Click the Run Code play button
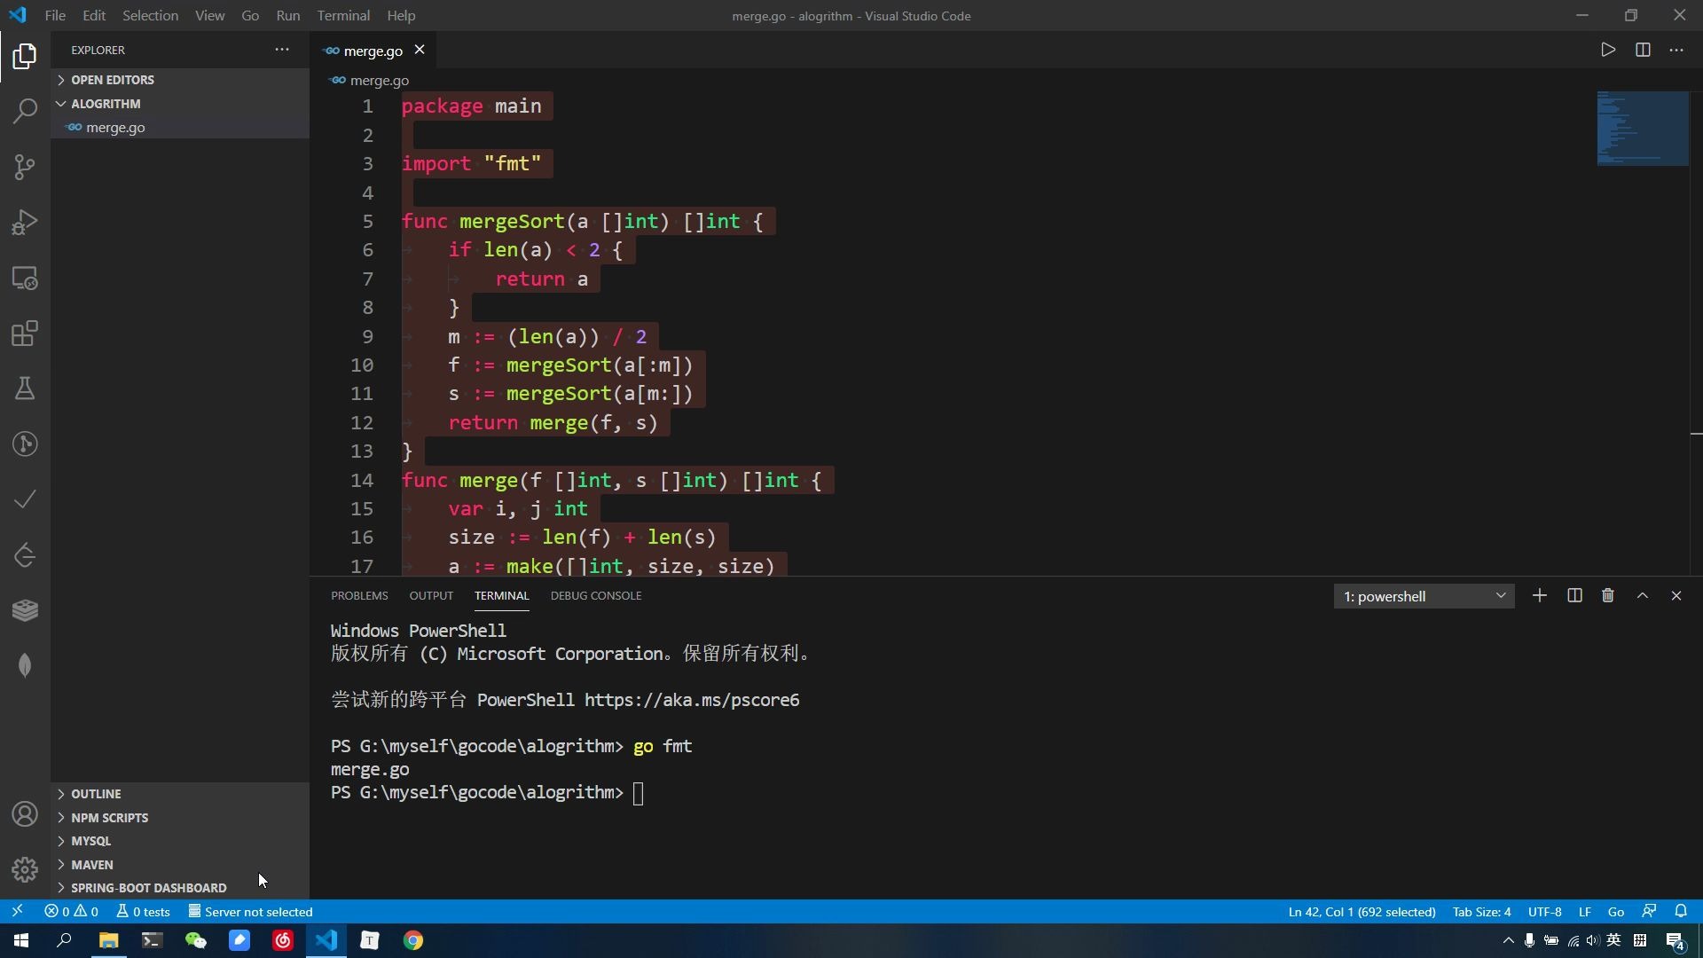 pyautogui.click(x=1608, y=51)
